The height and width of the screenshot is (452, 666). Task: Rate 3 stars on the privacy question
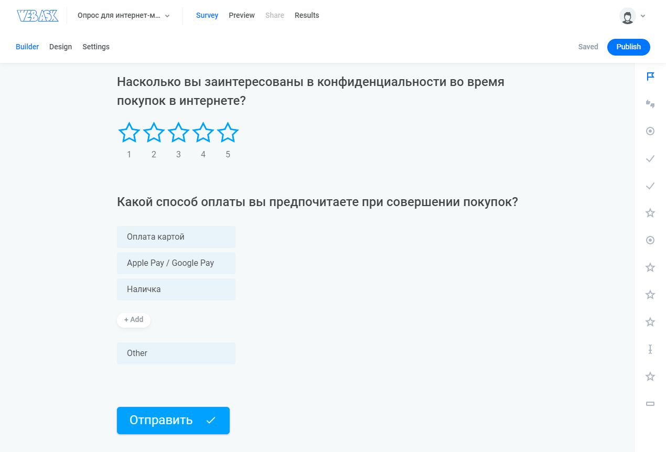coord(178,132)
